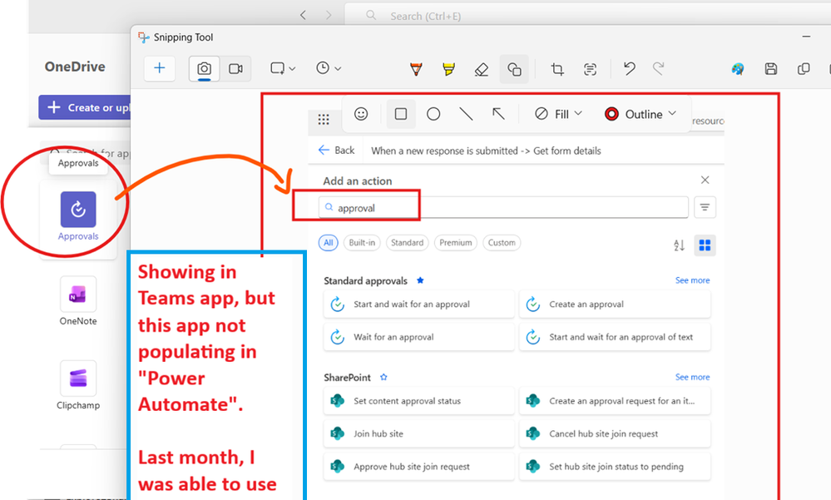Switch to grid view layout
The height and width of the screenshot is (500, 831).
pos(705,245)
